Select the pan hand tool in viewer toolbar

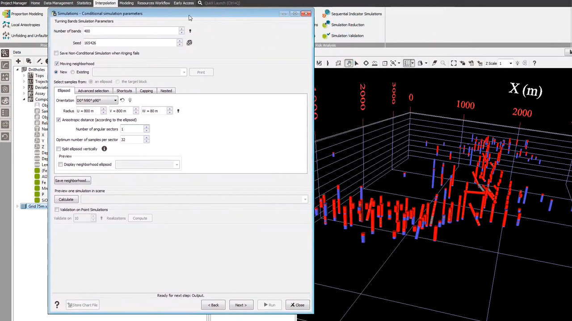pyautogui.click(x=349, y=63)
